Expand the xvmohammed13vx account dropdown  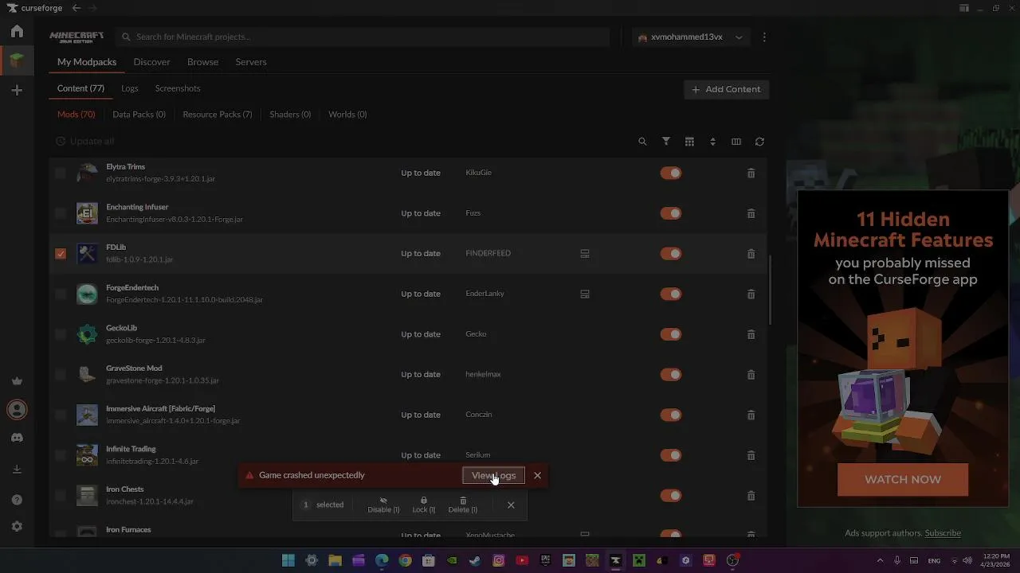[x=691, y=37]
